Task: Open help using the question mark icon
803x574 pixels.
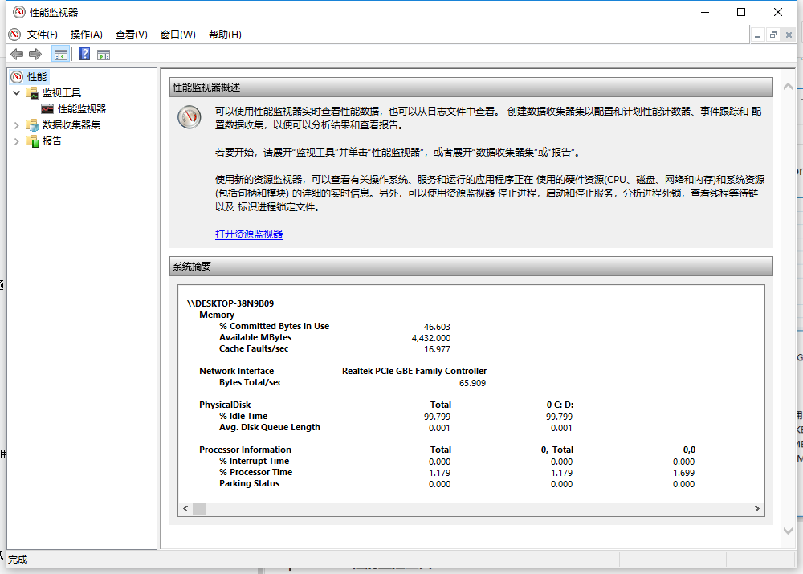Action: tap(84, 54)
